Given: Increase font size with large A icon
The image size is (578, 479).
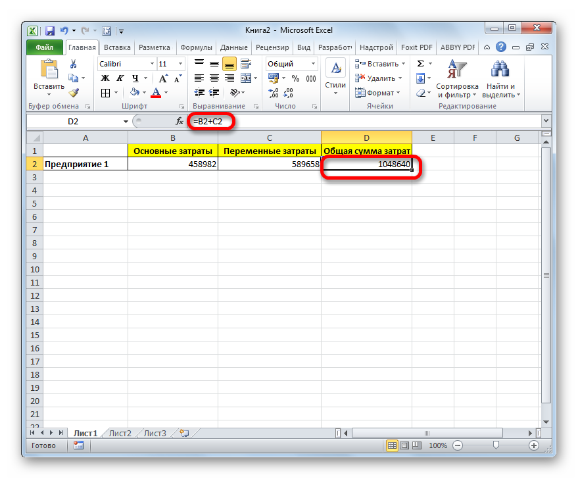Looking at the screenshot, I should click(x=163, y=78).
